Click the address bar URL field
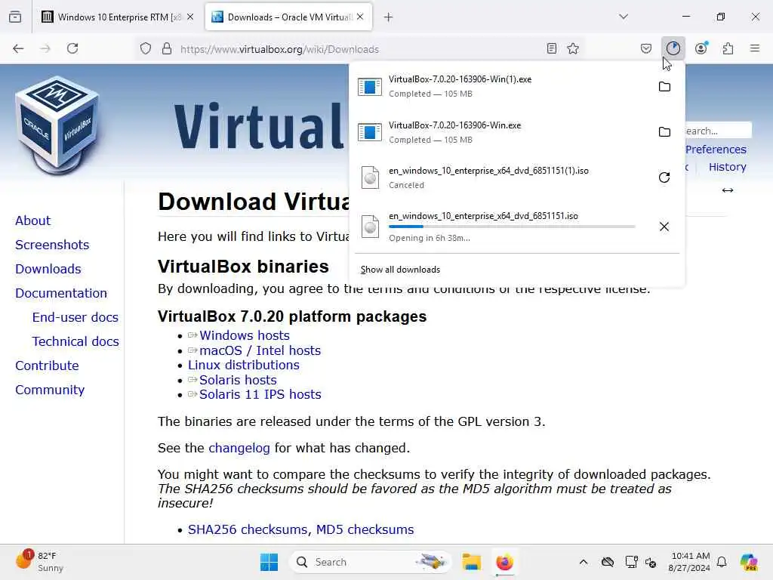The image size is (773, 580). click(360, 49)
